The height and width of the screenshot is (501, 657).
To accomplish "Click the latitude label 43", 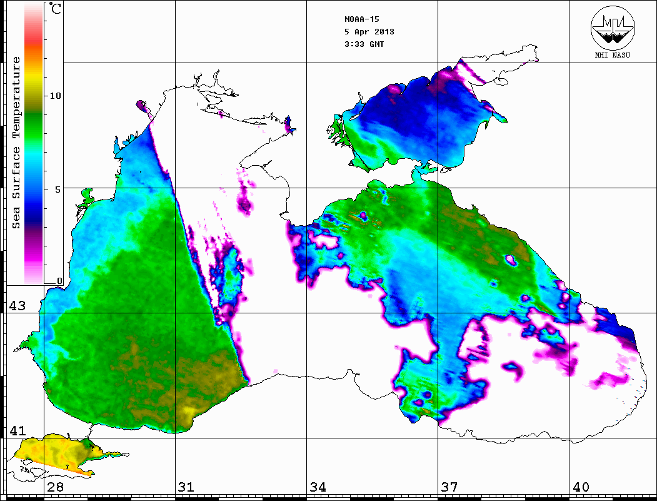I will coord(17,306).
